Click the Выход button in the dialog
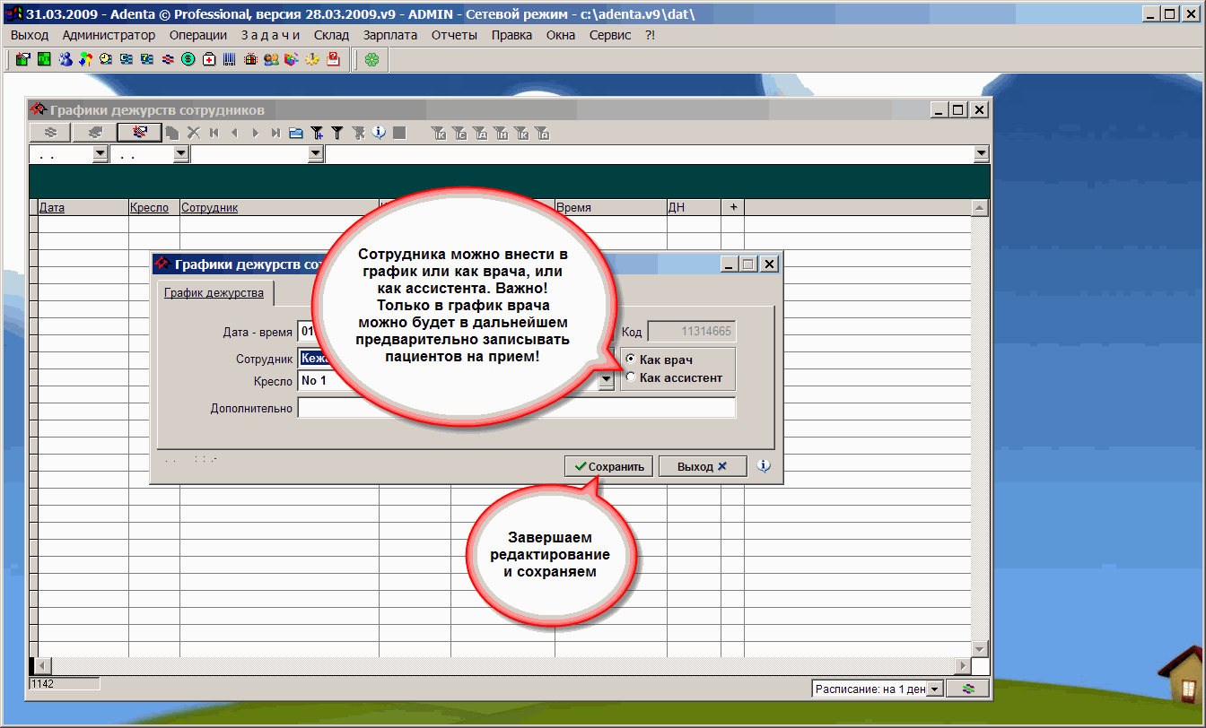Viewport: 1206px width, 728px height. point(702,466)
